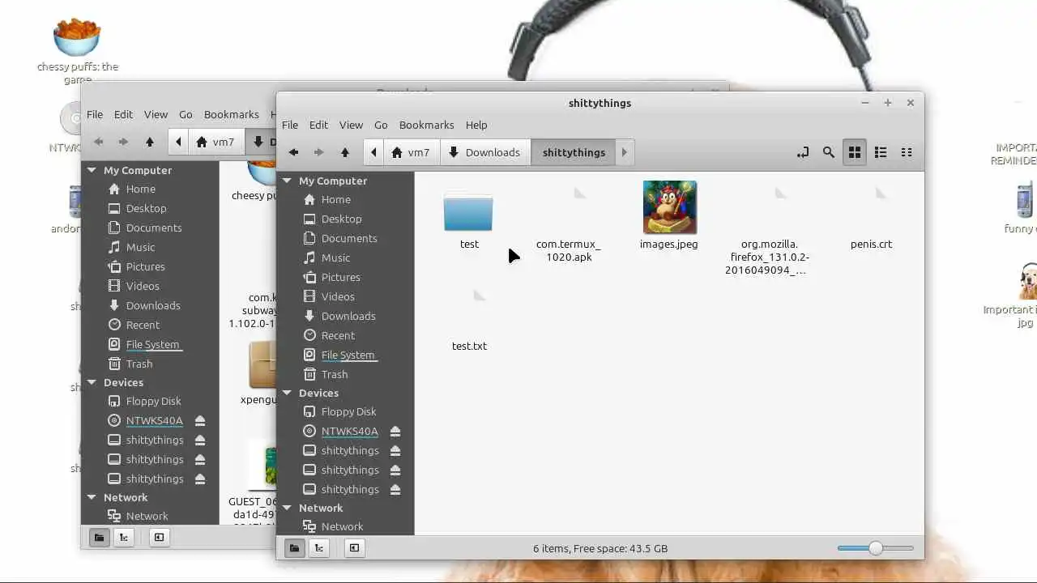The image size is (1037, 583).
Task: Open Go menu in shittythings window
Action: 381,125
